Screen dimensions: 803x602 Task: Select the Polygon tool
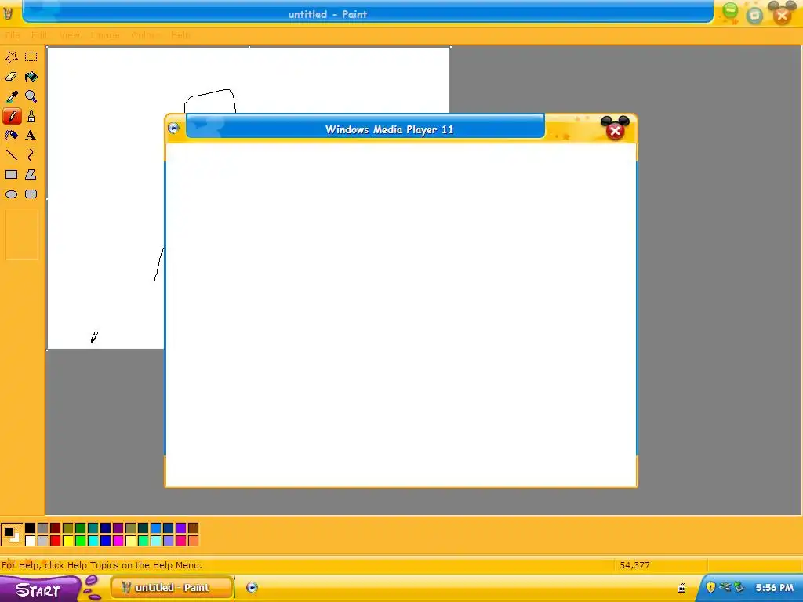tap(31, 175)
